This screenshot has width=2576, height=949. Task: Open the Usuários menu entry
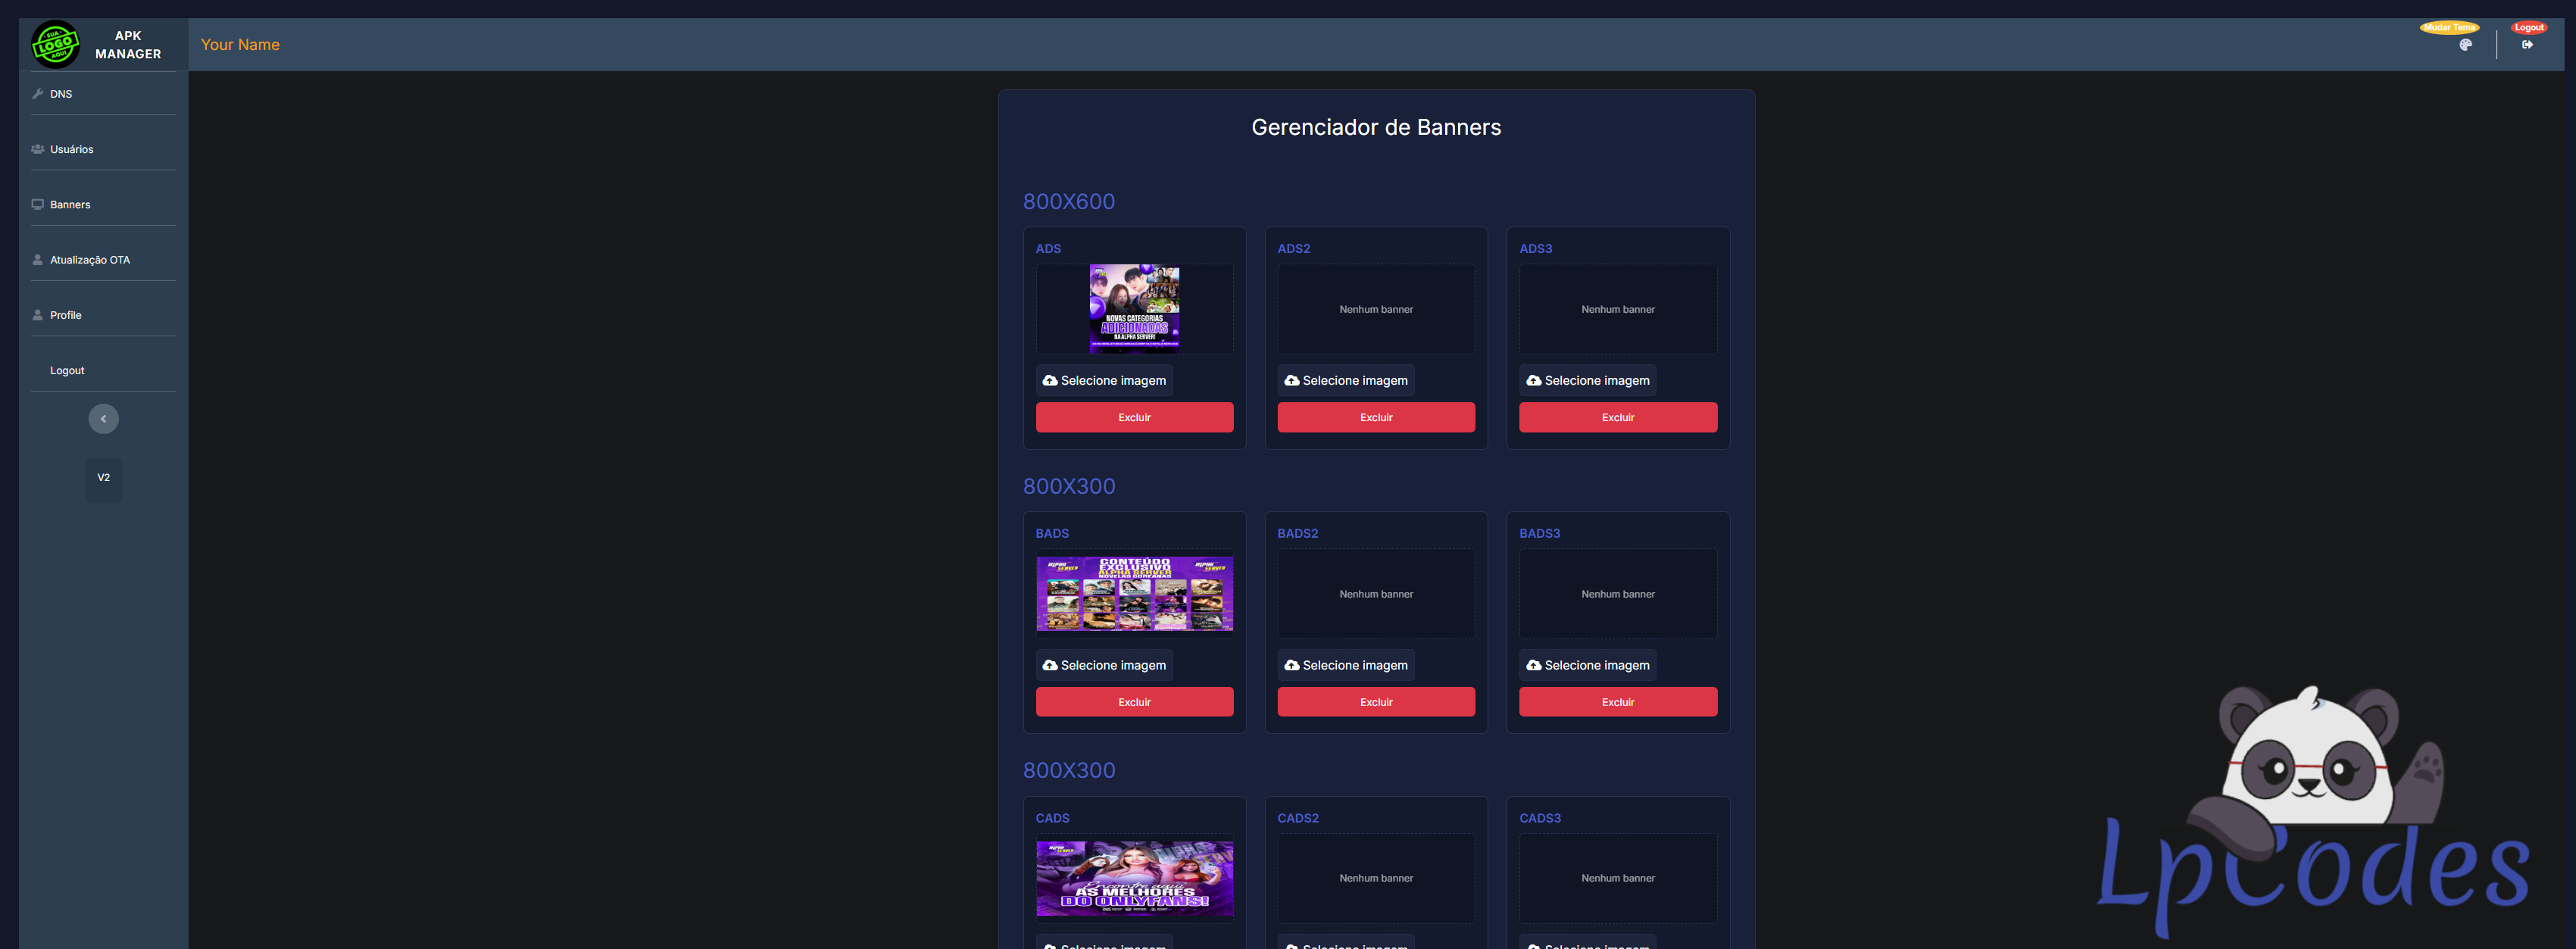[x=72, y=149]
